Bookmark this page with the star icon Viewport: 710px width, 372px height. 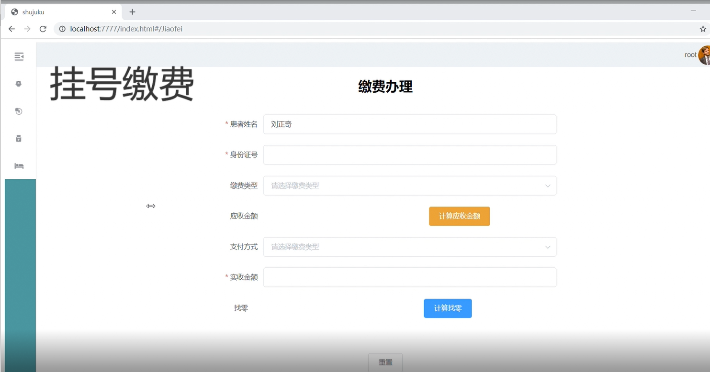[703, 29]
